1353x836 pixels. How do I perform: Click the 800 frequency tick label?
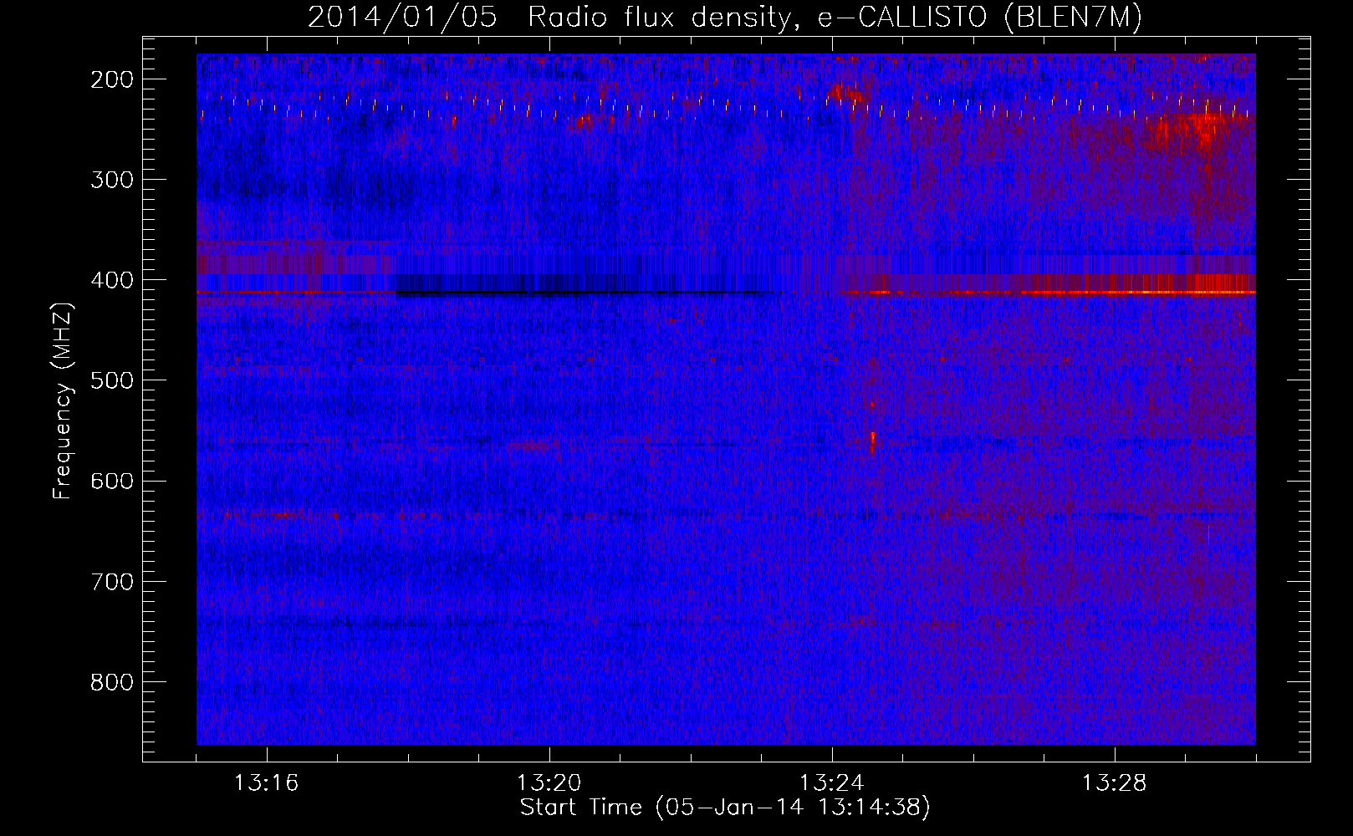point(112,682)
